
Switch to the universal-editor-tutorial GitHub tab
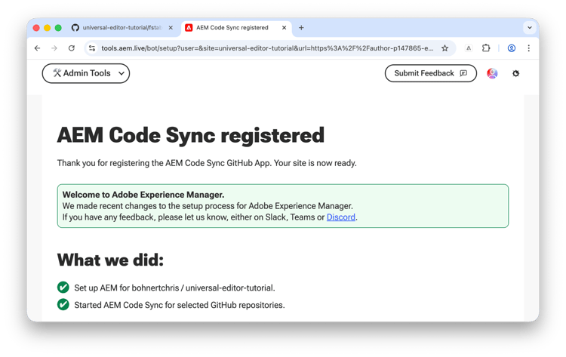(122, 27)
